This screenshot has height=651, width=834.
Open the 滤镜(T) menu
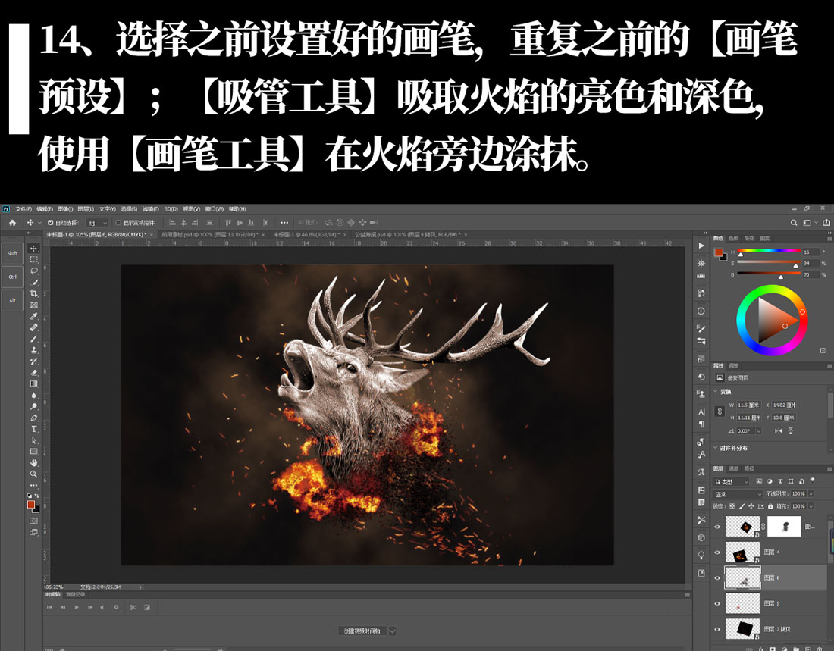click(151, 209)
